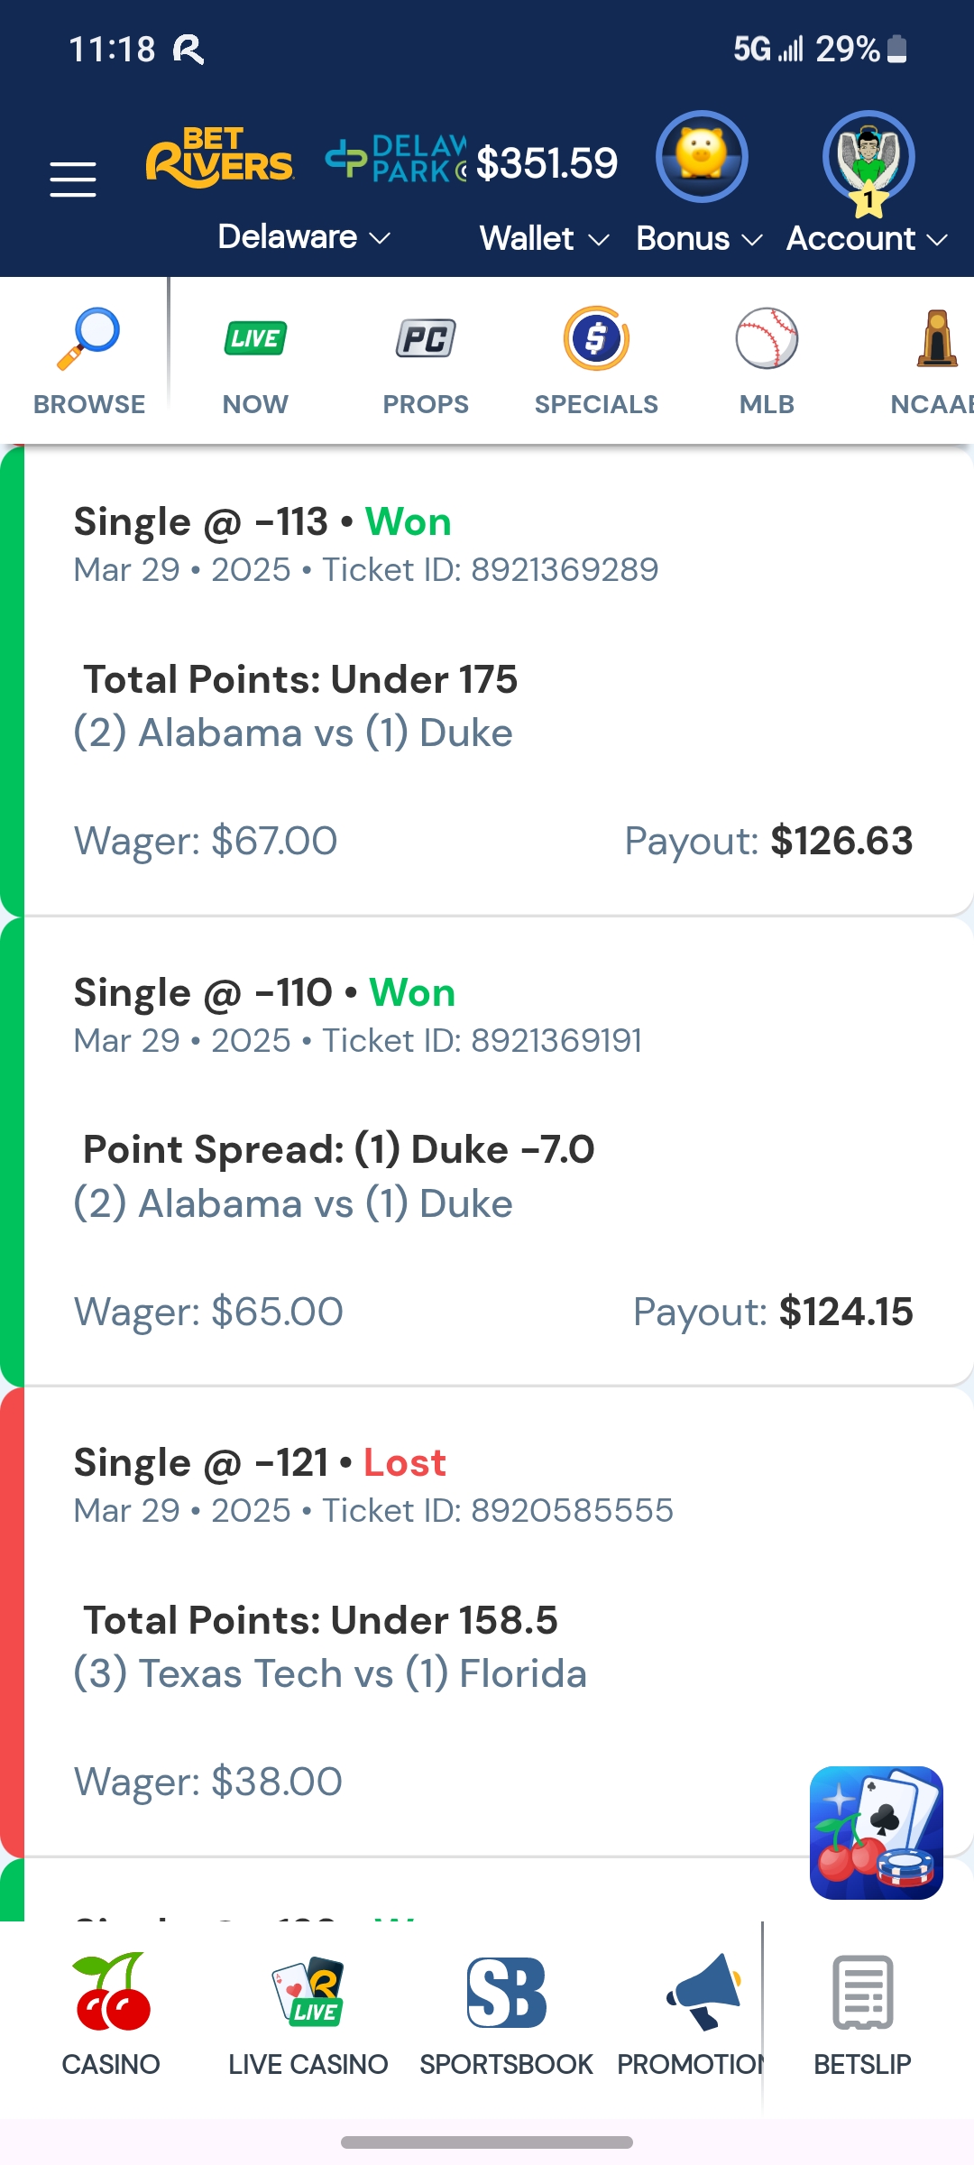Viewport: 974px width, 2165px height.
Task: Expand the Delaware state dropdown
Action: tap(304, 237)
